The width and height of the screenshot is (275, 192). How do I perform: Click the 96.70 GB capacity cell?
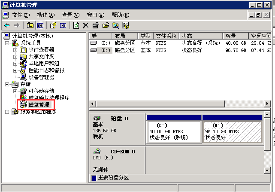[x=236, y=50]
